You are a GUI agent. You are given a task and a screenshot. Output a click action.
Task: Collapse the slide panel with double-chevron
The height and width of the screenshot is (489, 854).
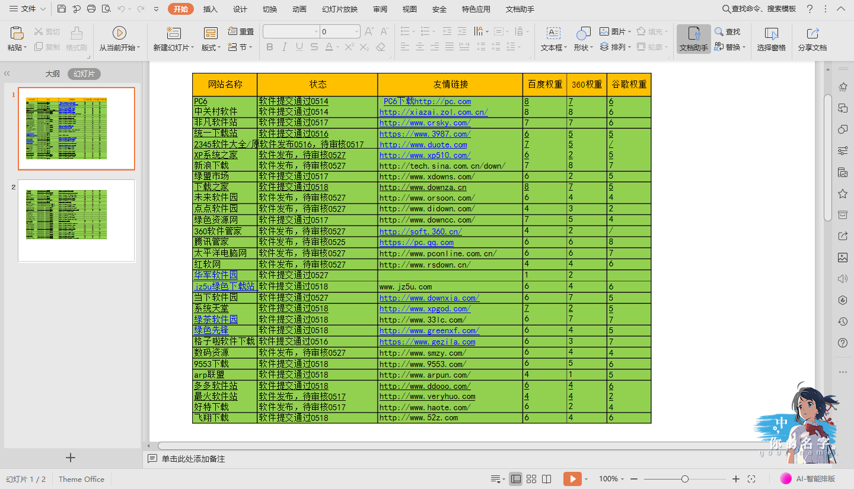click(x=7, y=74)
